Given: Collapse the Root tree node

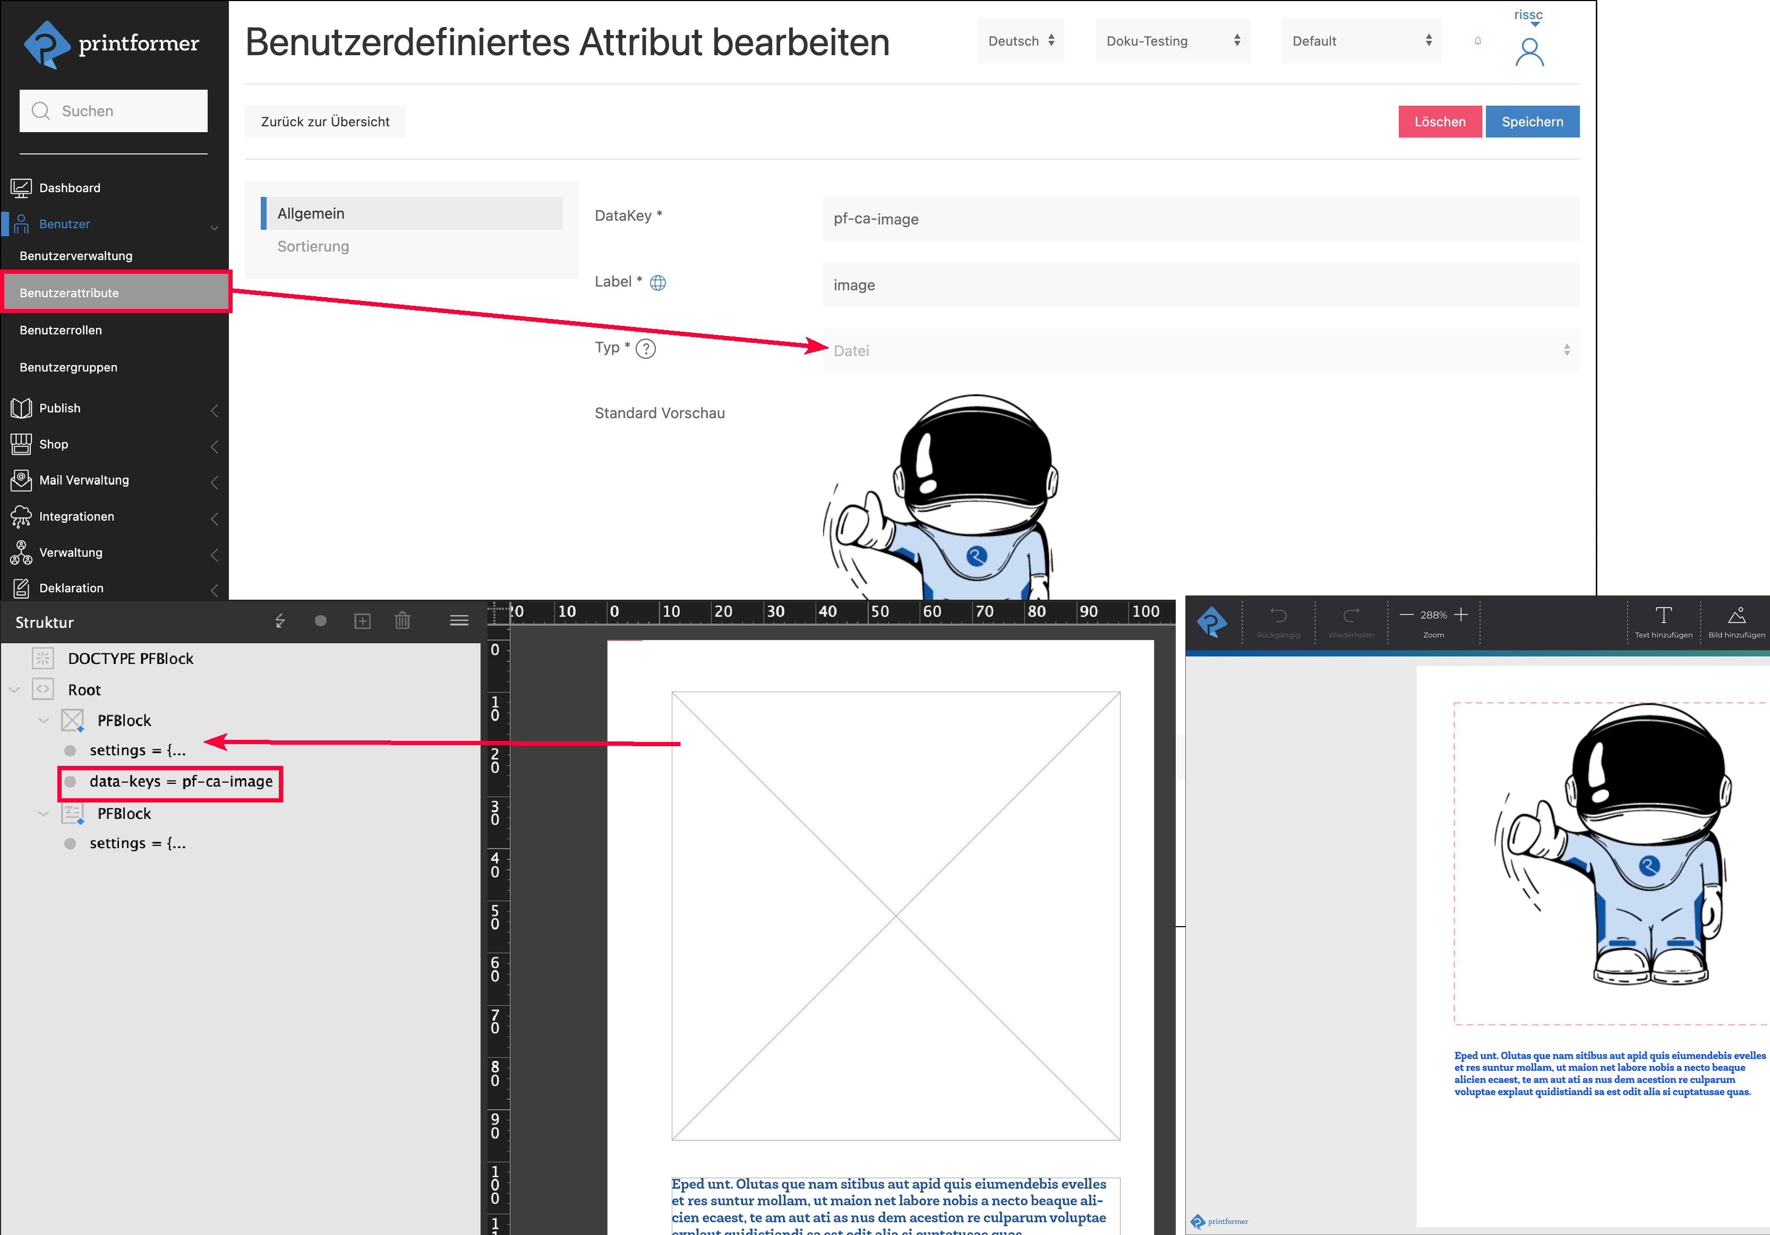Looking at the screenshot, I should tap(15, 689).
